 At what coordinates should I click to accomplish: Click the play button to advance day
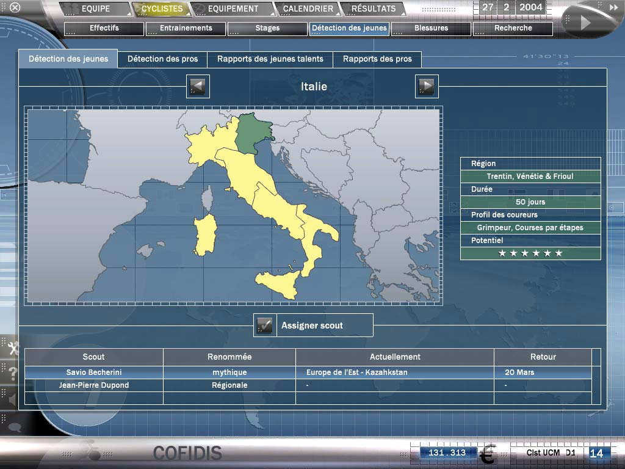coord(585,23)
